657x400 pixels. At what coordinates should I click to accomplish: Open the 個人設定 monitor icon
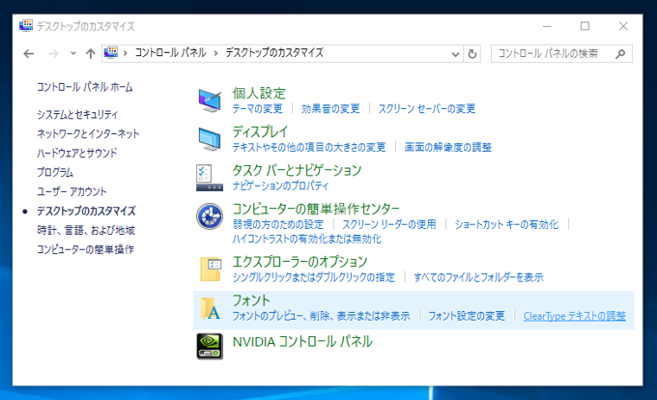pos(210,100)
